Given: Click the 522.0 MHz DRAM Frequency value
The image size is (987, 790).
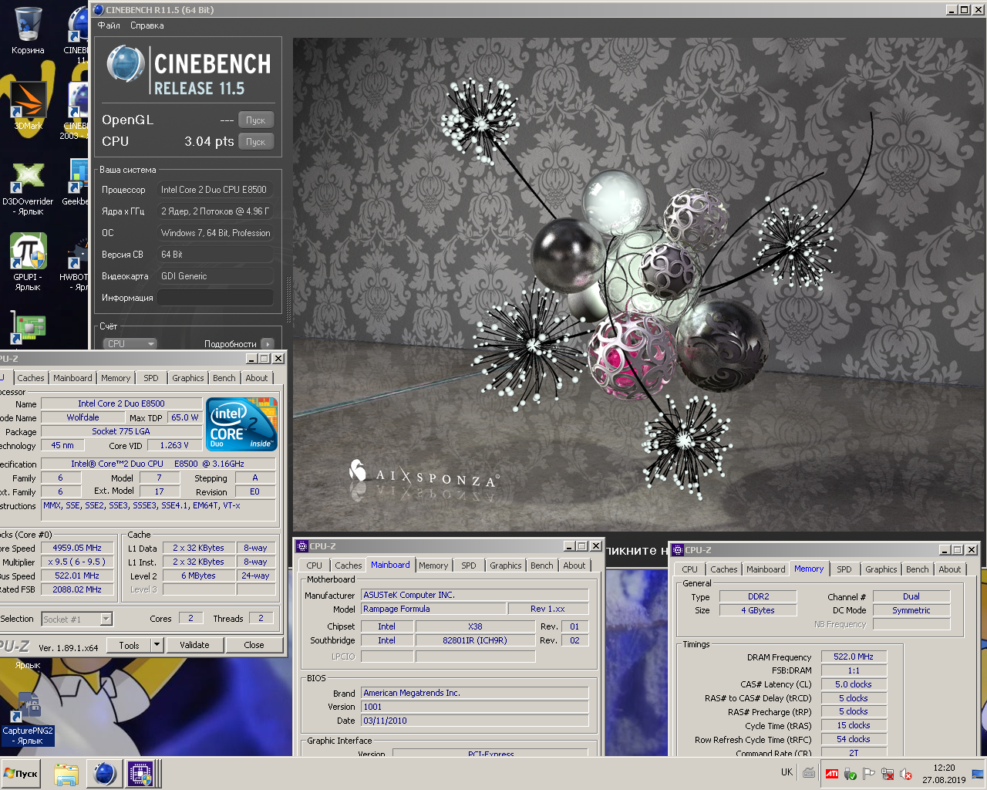Looking at the screenshot, I should (x=853, y=657).
